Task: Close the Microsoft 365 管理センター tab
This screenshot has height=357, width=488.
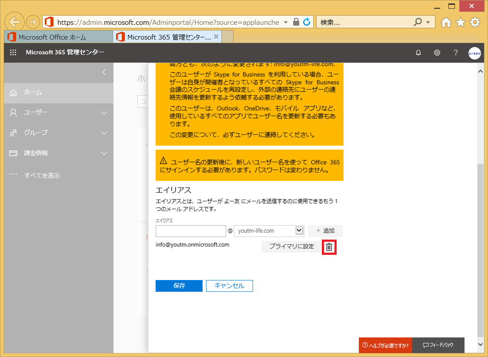Action: point(216,37)
